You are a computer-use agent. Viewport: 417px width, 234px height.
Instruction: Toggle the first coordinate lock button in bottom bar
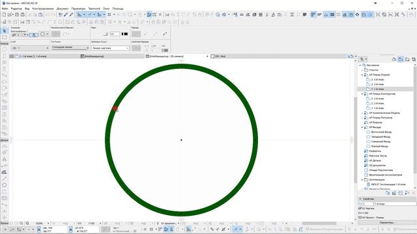pos(39,229)
